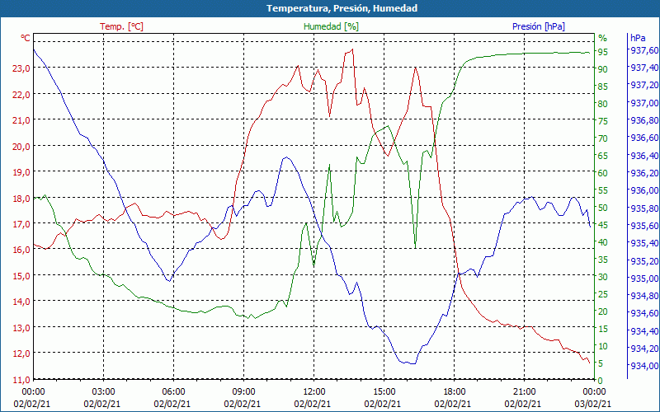Click the 935,20 pressure axis value
660x412 pixels.
[x=644, y=261]
